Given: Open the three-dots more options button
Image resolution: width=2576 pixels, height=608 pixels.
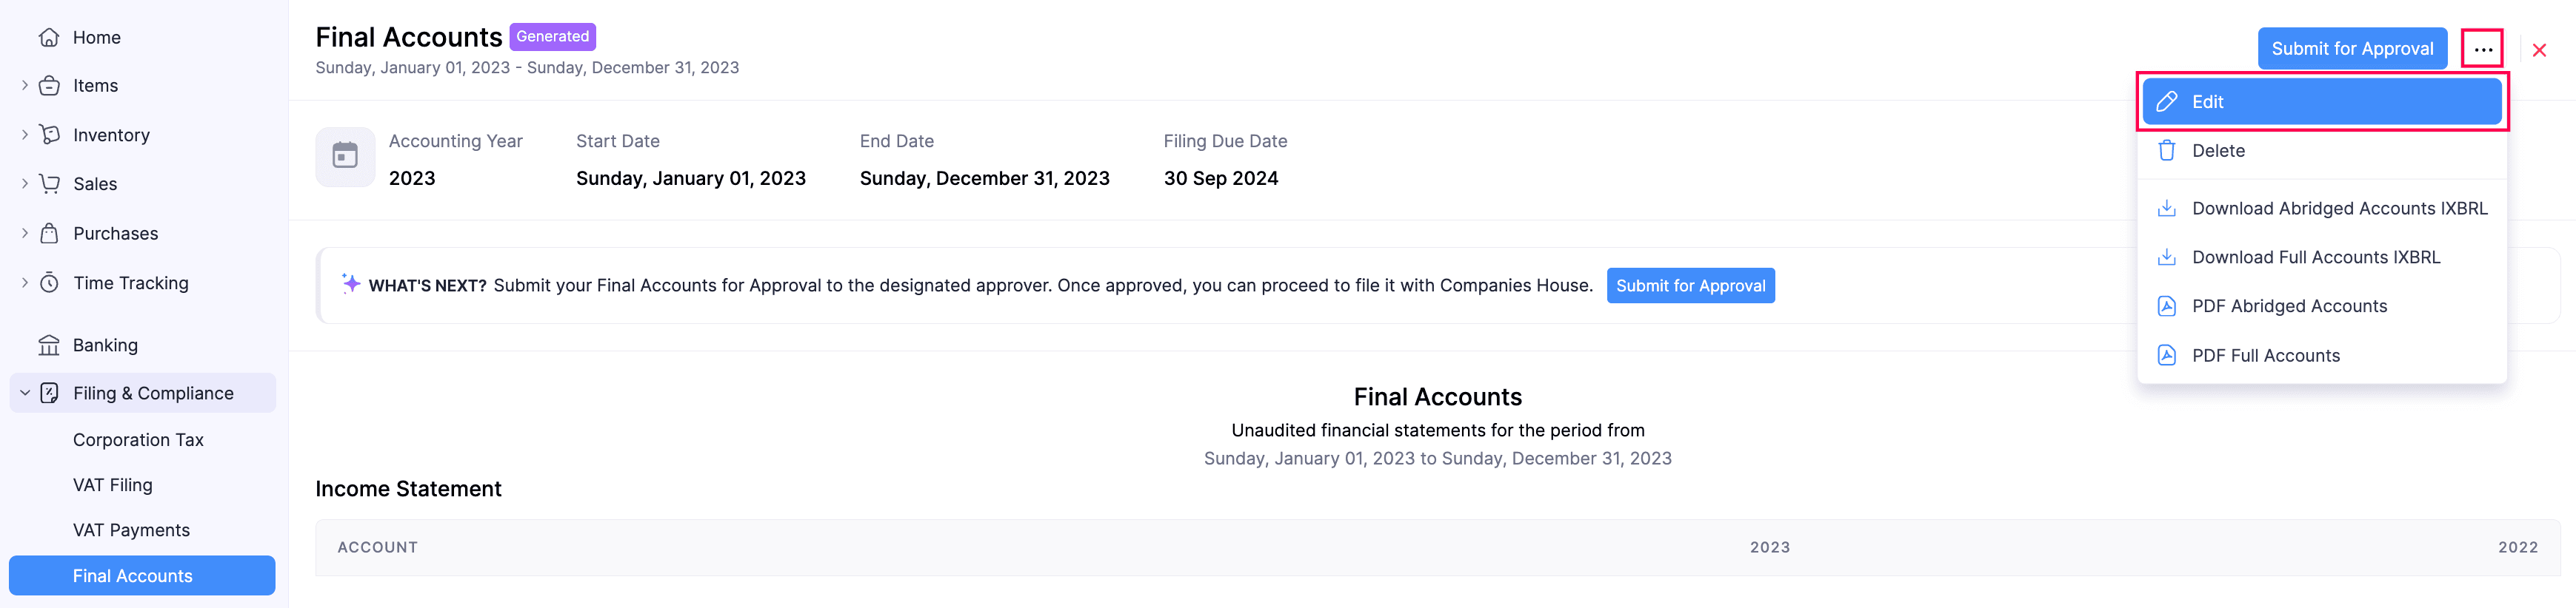Looking at the screenshot, I should coord(2482,49).
